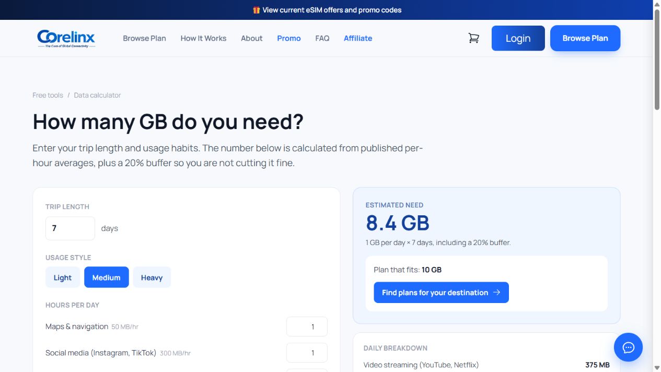Click the 8.4 GB estimated need value

coord(398,223)
